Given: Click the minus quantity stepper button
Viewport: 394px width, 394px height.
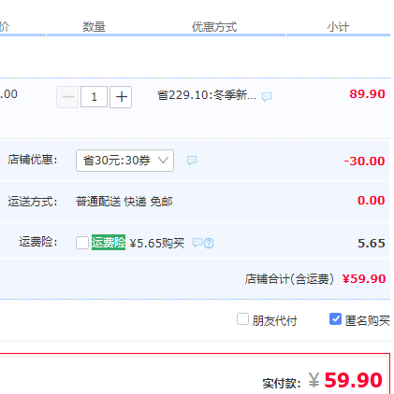Looking at the screenshot, I should (x=67, y=97).
